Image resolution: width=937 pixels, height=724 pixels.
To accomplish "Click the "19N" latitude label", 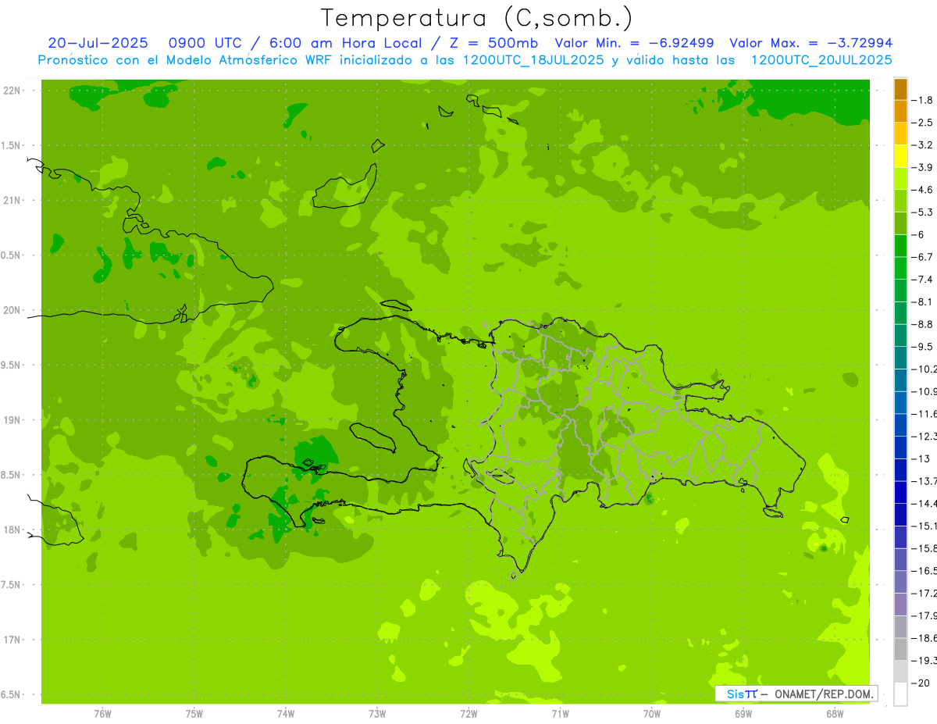I will click(x=12, y=420).
